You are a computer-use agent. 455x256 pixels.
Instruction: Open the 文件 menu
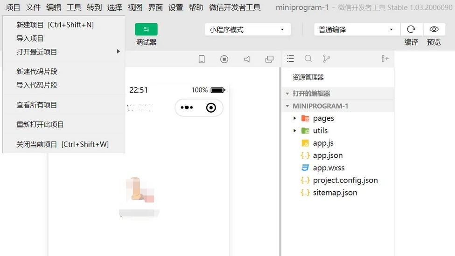point(33,7)
